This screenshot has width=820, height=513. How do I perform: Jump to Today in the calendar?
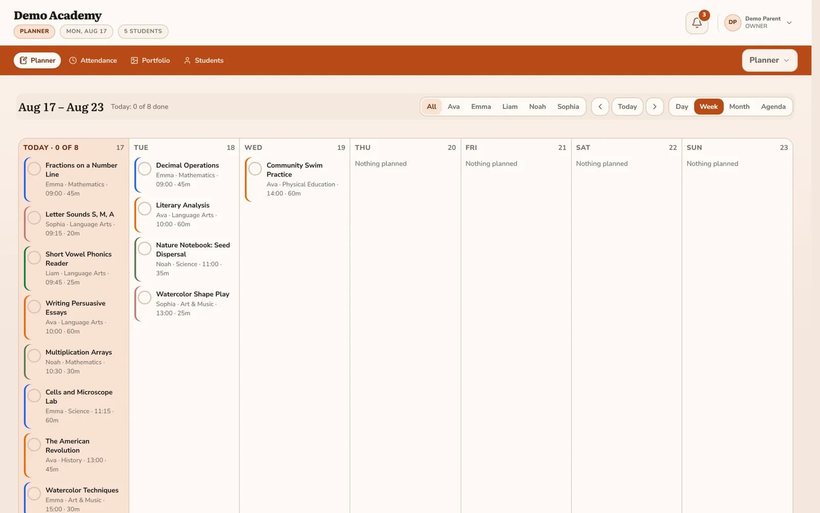pyautogui.click(x=627, y=107)
